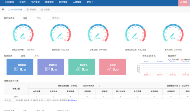
Task: Open 当月 period dropdown in 我的仪表盘
Action: click(x=25, y=18)
